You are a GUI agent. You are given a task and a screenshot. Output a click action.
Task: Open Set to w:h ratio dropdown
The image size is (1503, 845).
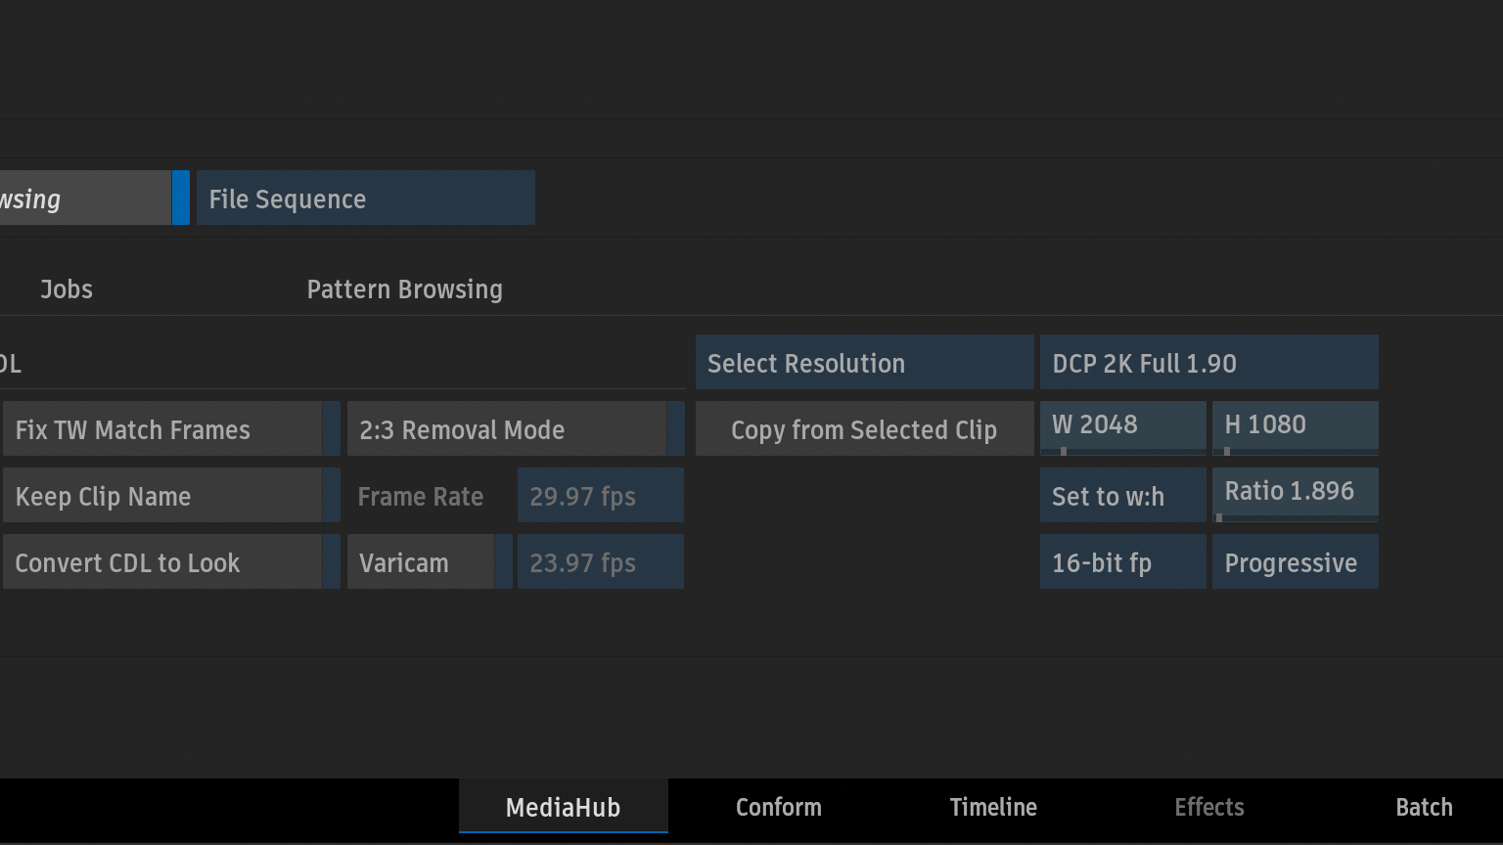pos(1122,496)
